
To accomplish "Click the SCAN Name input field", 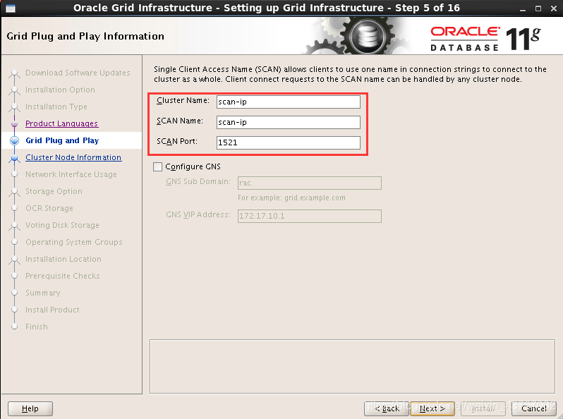I will point(289,122).
